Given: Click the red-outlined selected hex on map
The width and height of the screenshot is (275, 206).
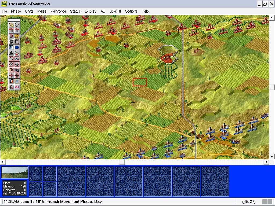Looking at the screenshot, I should (140, 82).
